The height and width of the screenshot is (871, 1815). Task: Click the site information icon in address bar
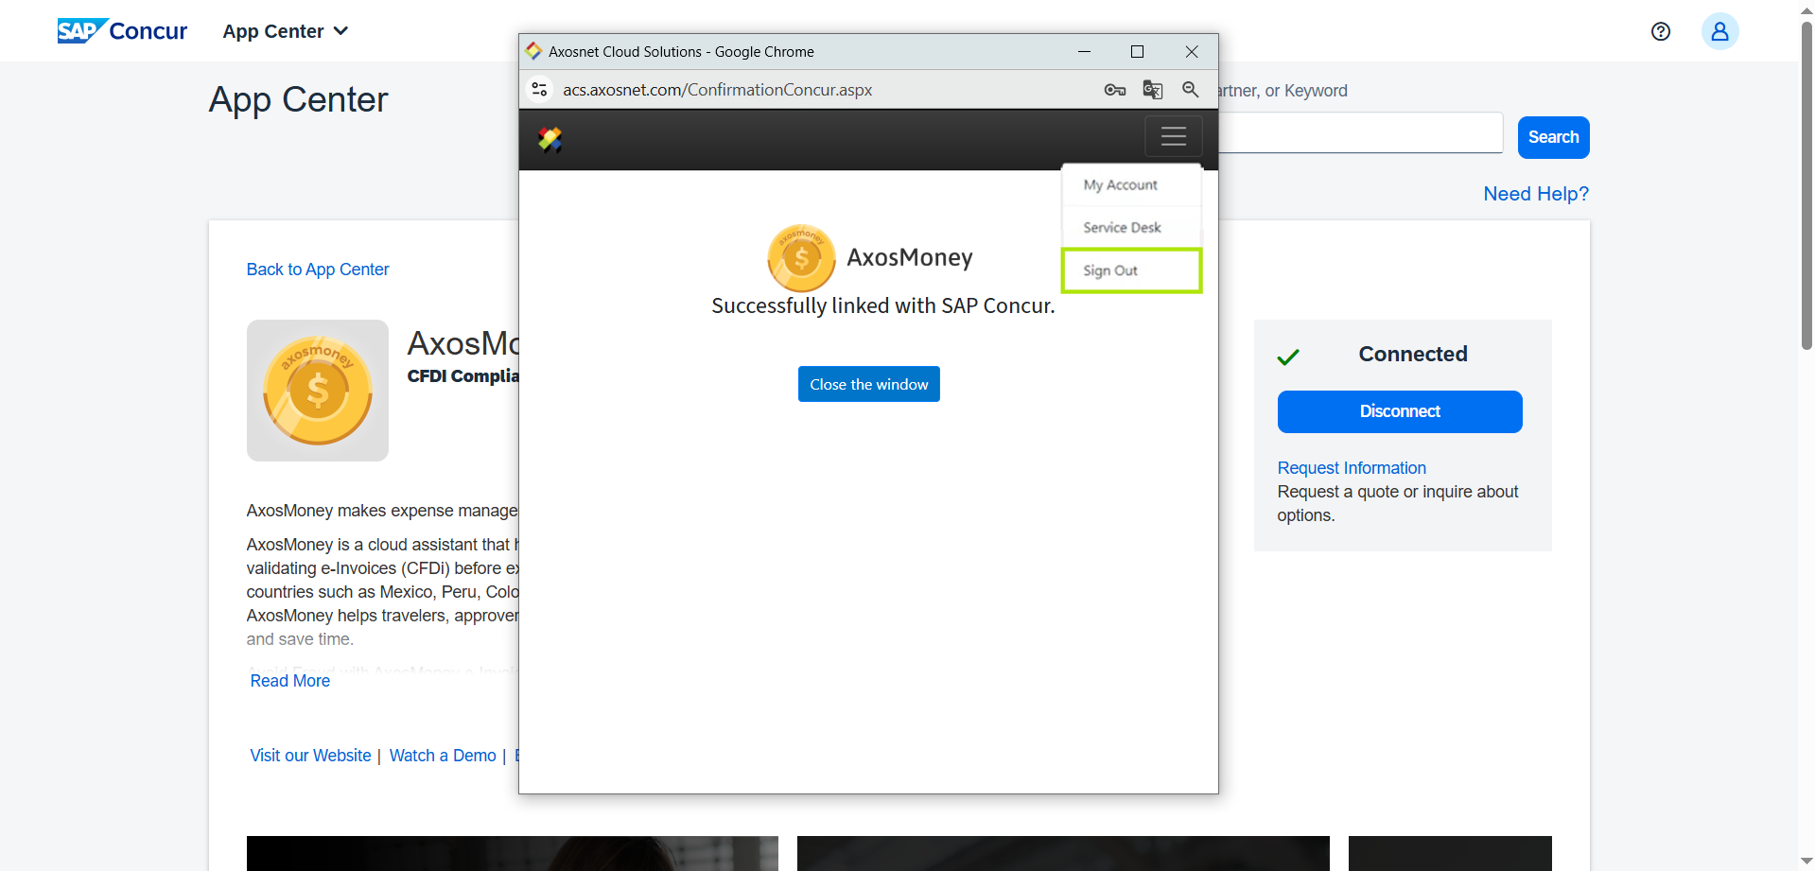point(539,90)
